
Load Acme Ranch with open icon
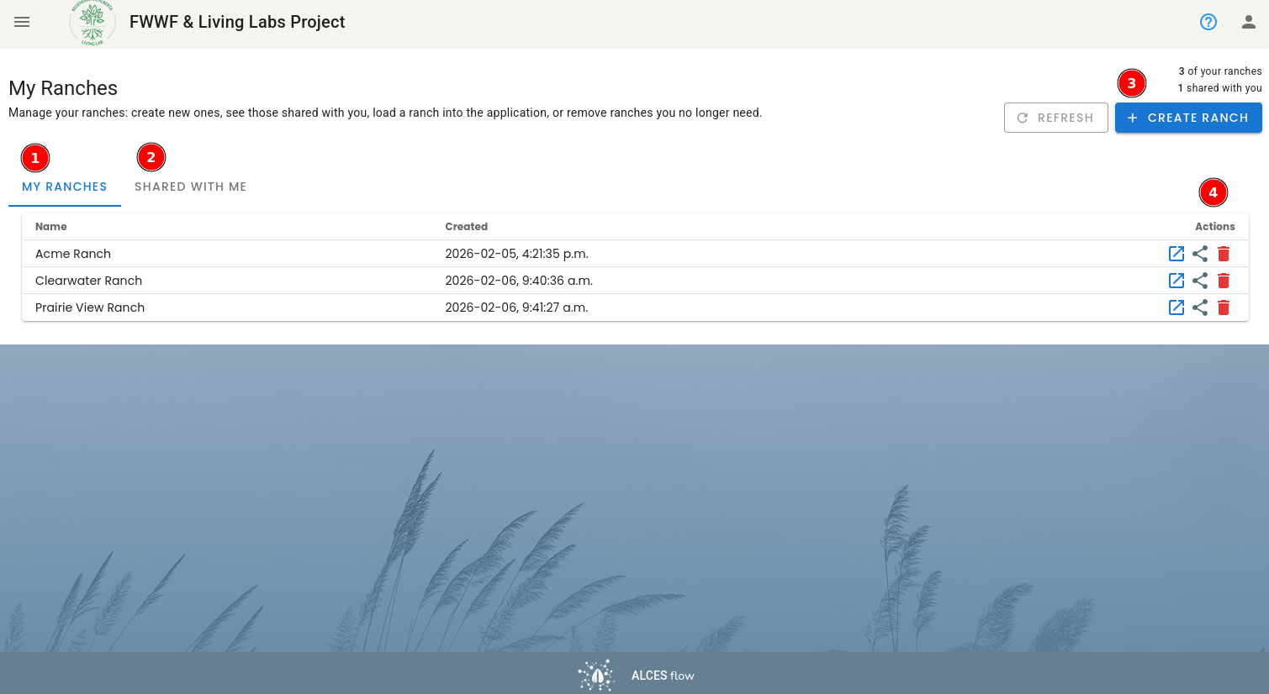1176,254
